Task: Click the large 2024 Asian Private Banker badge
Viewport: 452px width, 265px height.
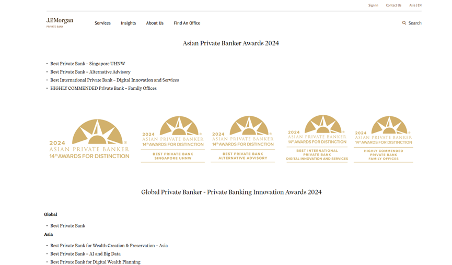Action: tap(89, 139)
